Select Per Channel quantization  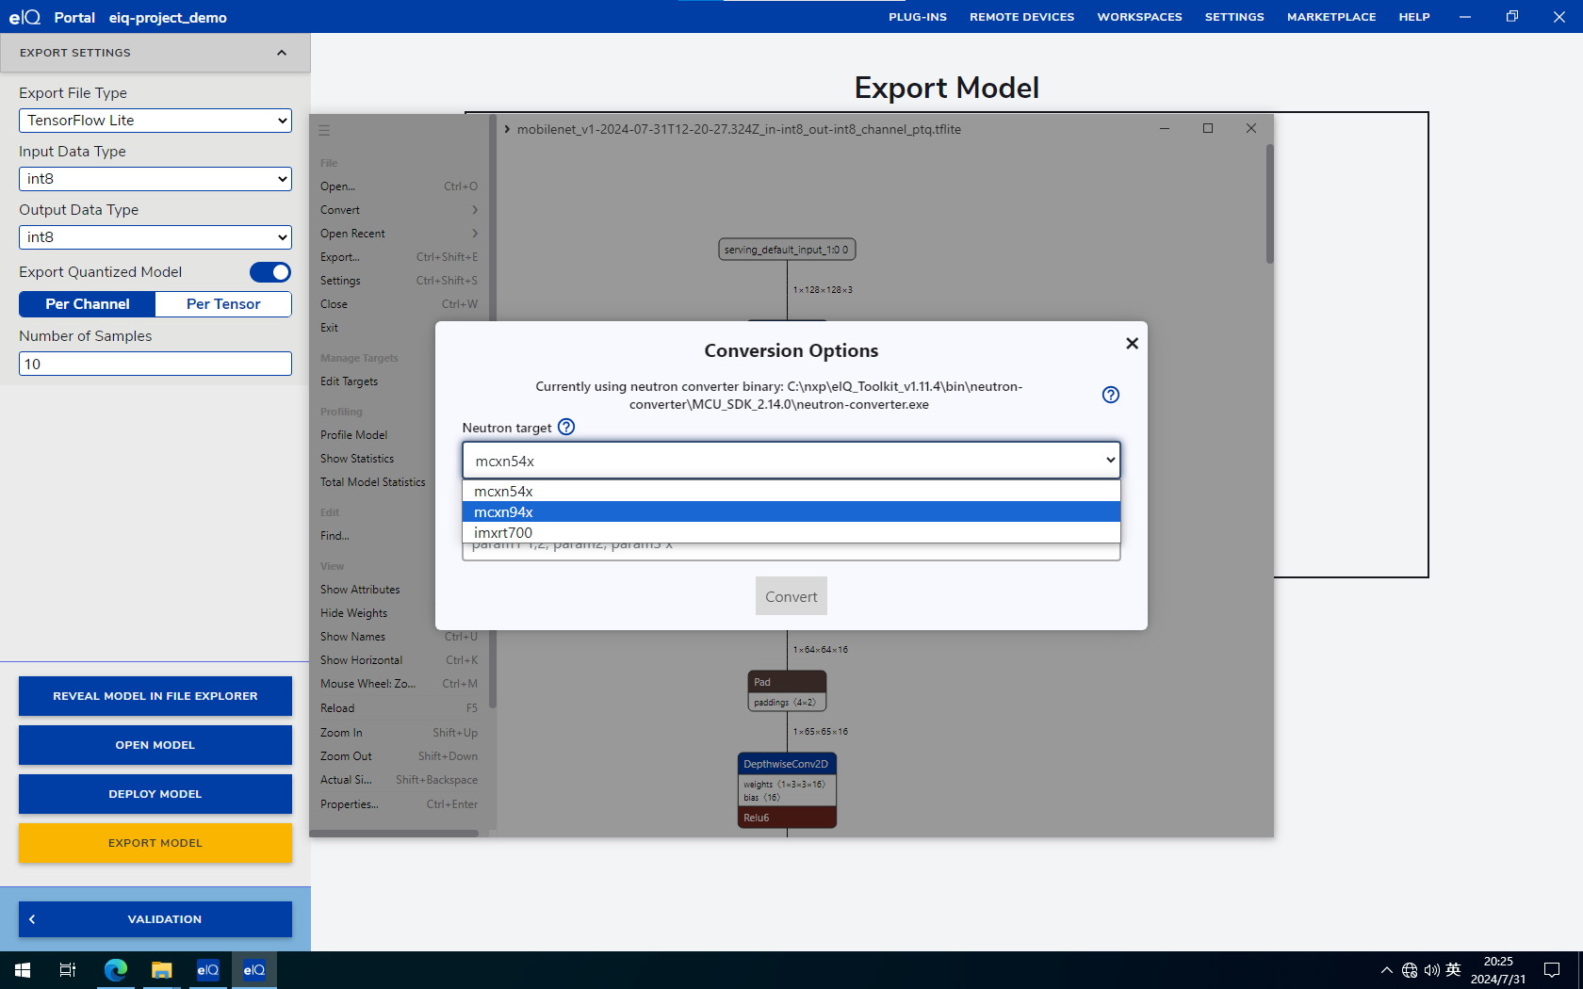click(x=88, y=304)
